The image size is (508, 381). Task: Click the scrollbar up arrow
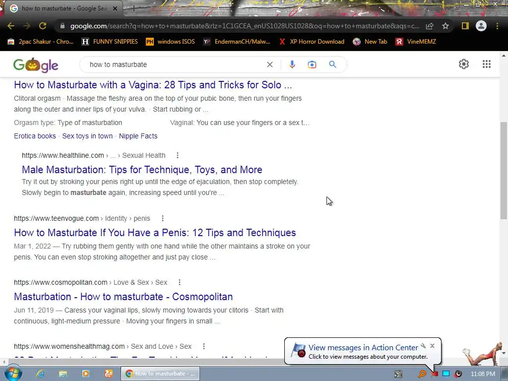point(504,56)
